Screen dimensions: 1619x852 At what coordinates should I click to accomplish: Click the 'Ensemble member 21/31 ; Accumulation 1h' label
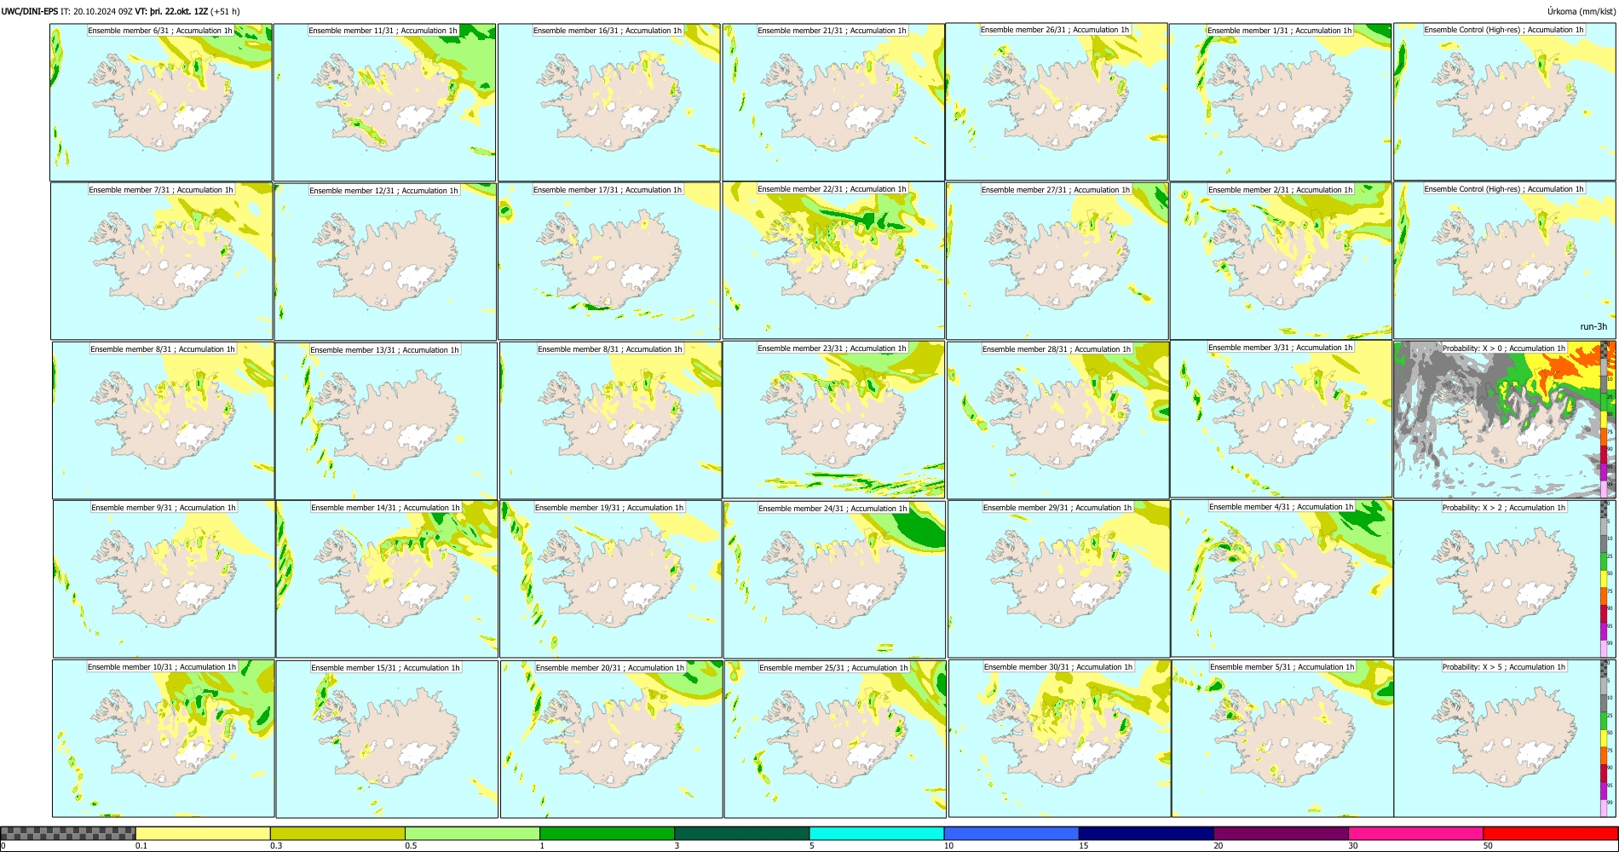point(832,31)
